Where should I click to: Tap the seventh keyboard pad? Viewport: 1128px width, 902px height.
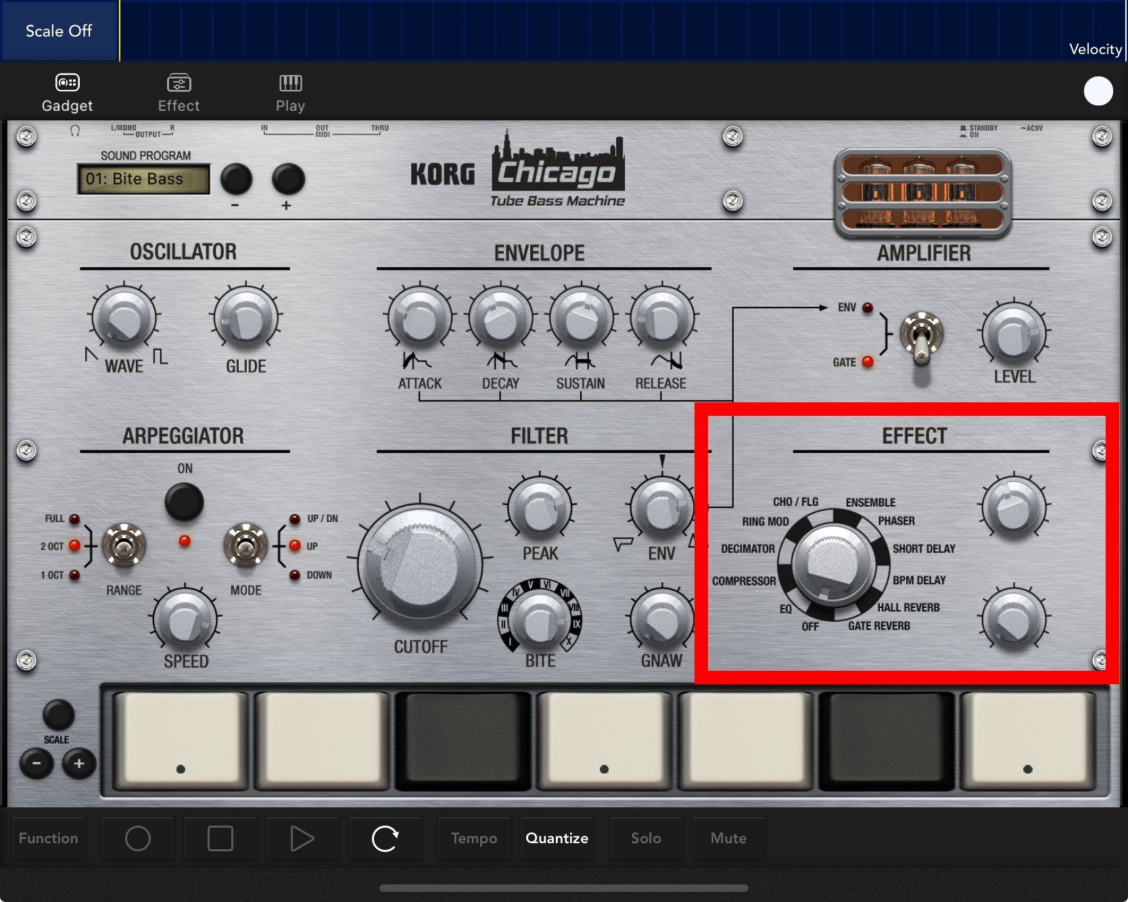(1028, 740)
